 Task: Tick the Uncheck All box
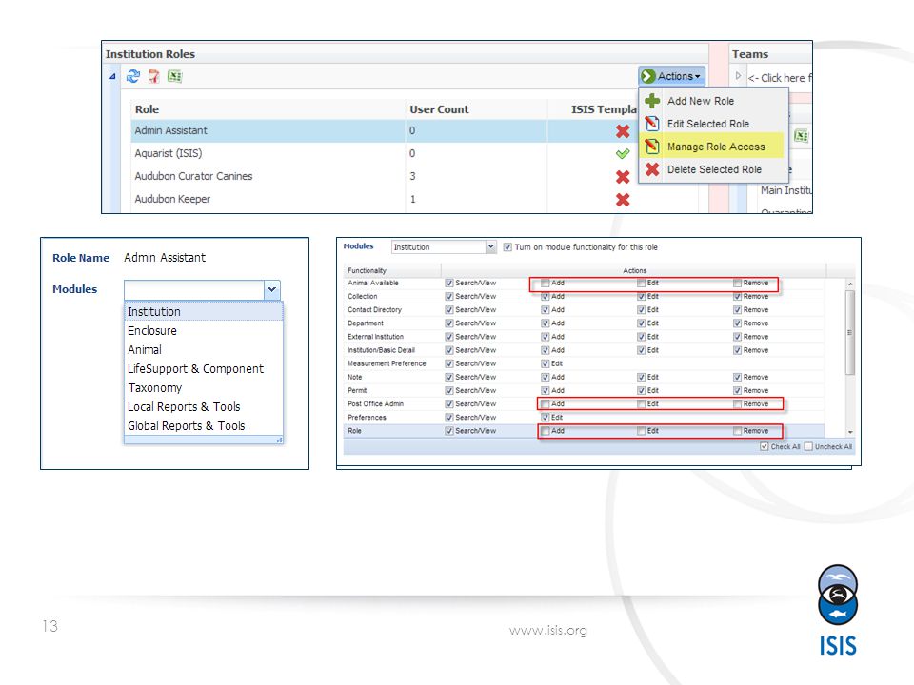click(x=808, y=447)
